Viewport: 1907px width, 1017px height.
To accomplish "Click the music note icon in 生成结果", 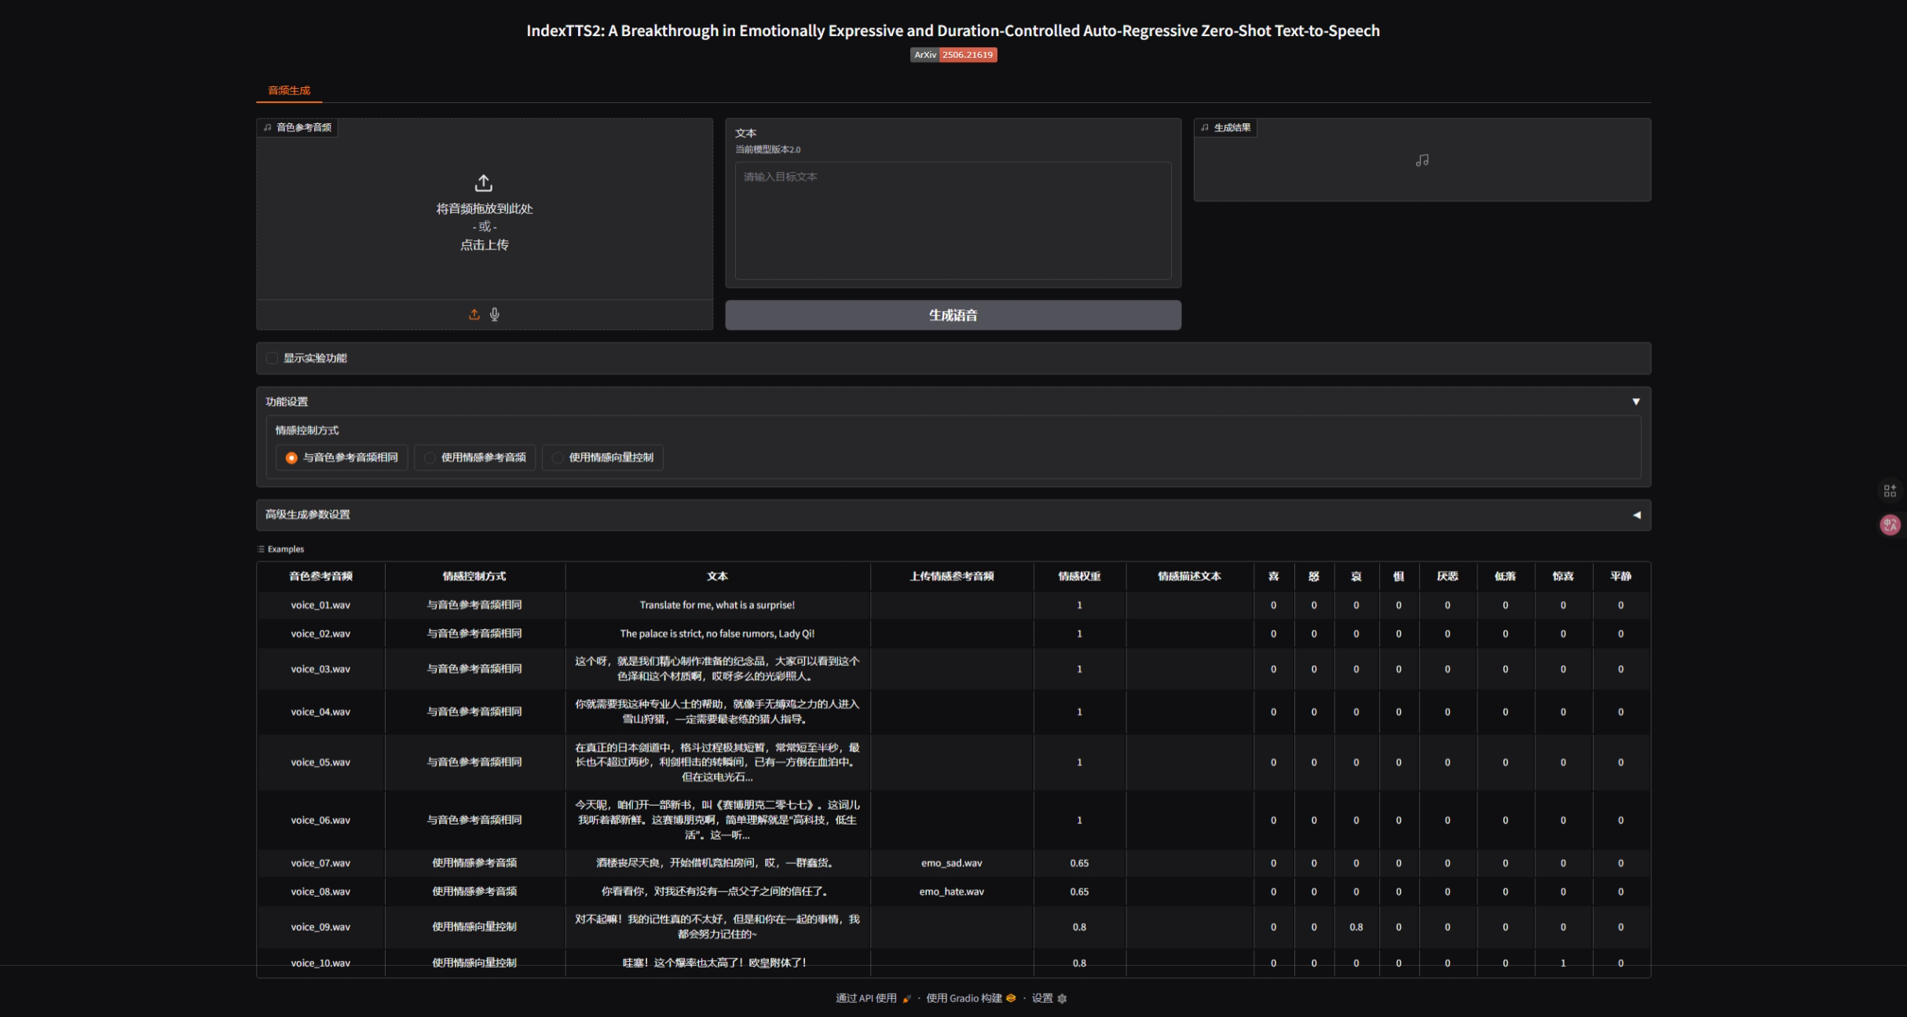I will tap(1422, 160).
